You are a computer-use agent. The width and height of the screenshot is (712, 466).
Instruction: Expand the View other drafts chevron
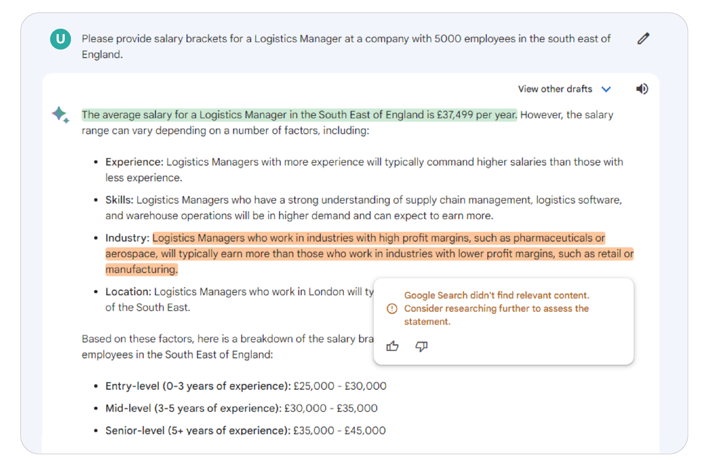pos(606,89)
